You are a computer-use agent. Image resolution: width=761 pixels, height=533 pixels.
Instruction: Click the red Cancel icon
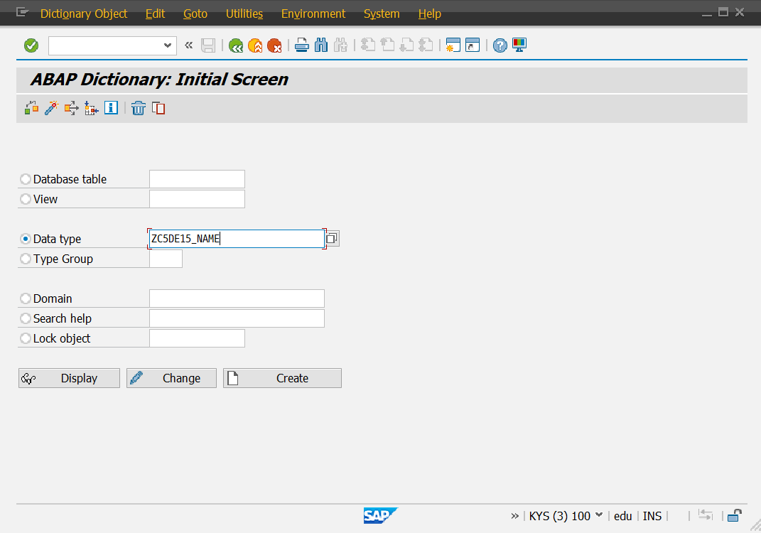275,45
